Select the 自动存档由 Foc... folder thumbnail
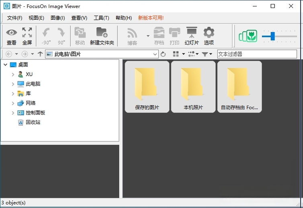303x208 pixels. 240,87
